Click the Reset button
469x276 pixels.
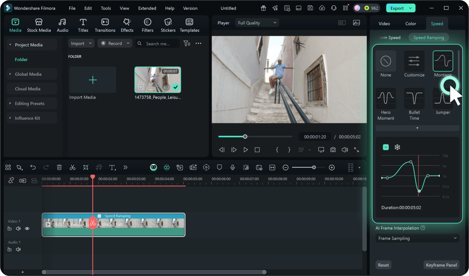[383, 265]
